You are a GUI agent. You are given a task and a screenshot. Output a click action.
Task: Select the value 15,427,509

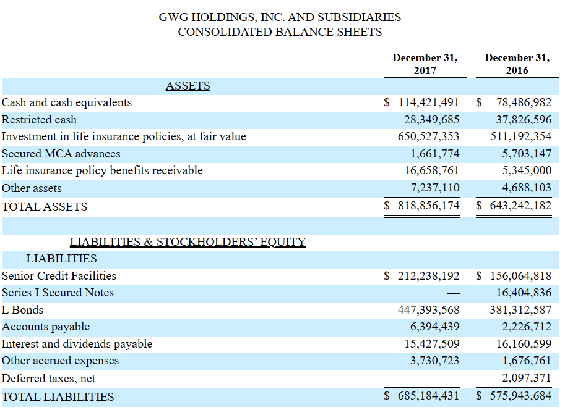tap(432, 344)
